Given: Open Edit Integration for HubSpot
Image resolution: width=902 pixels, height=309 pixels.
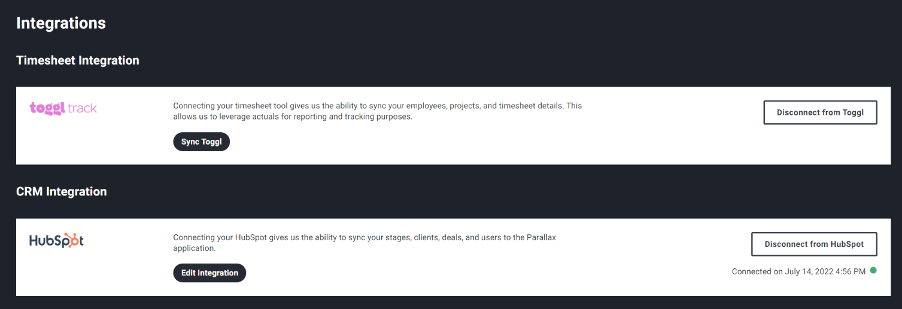Looking at the screenshot, I should click(x=209, y=273).
